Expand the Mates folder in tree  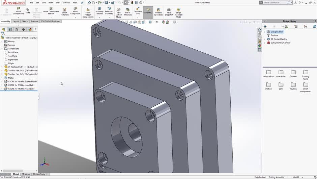[x=2, y=78]
